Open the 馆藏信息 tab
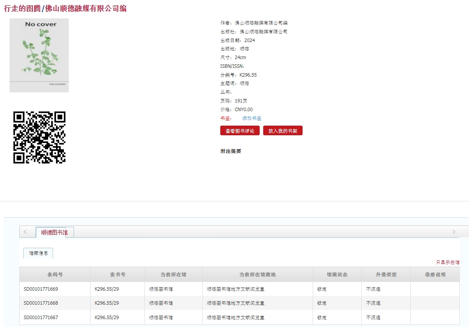The image size is (469, 327). (x=38, y=253)
